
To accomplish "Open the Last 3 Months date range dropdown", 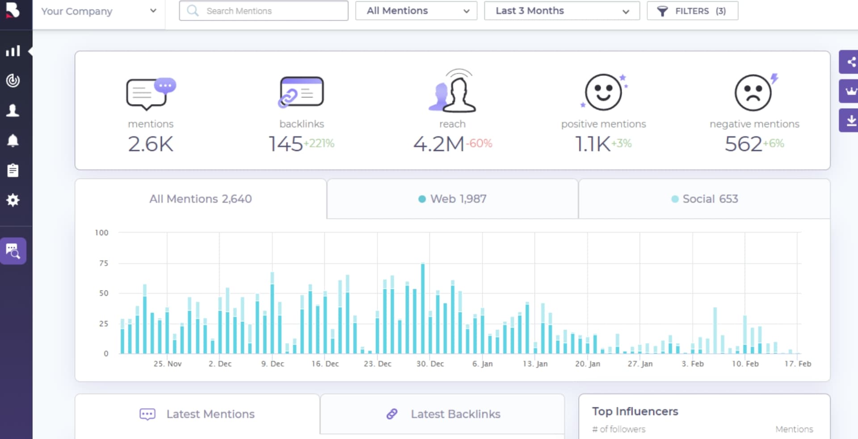I will pyautogui.click(x=562, y=11).
